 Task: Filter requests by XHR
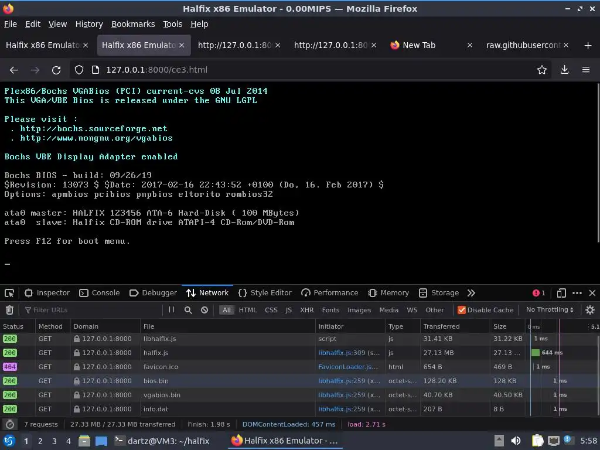pos(306,310)
